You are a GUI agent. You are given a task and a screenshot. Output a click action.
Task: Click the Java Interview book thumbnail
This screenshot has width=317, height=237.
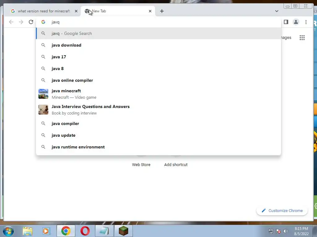point(43,110)
